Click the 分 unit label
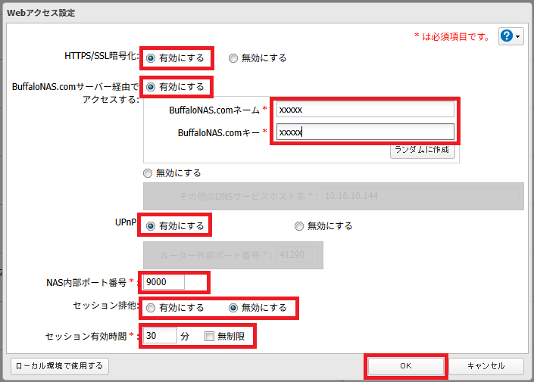Image resolution: width=534 pixels, height=382 pixels. 185,337
